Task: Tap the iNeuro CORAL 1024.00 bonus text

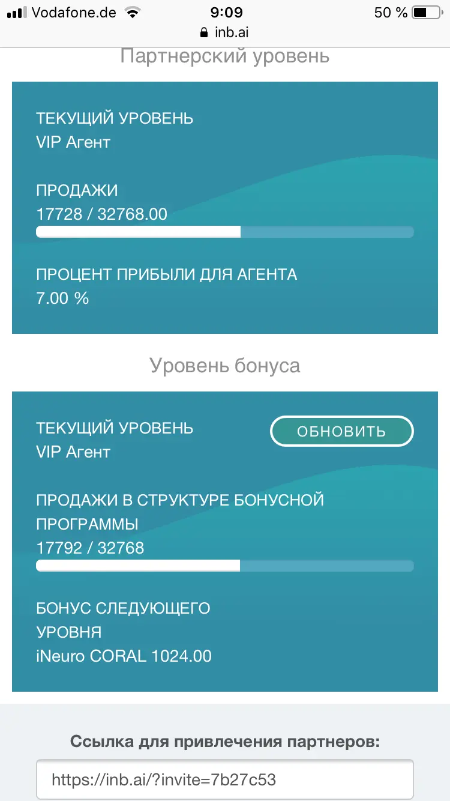Action: coord(124,656)
